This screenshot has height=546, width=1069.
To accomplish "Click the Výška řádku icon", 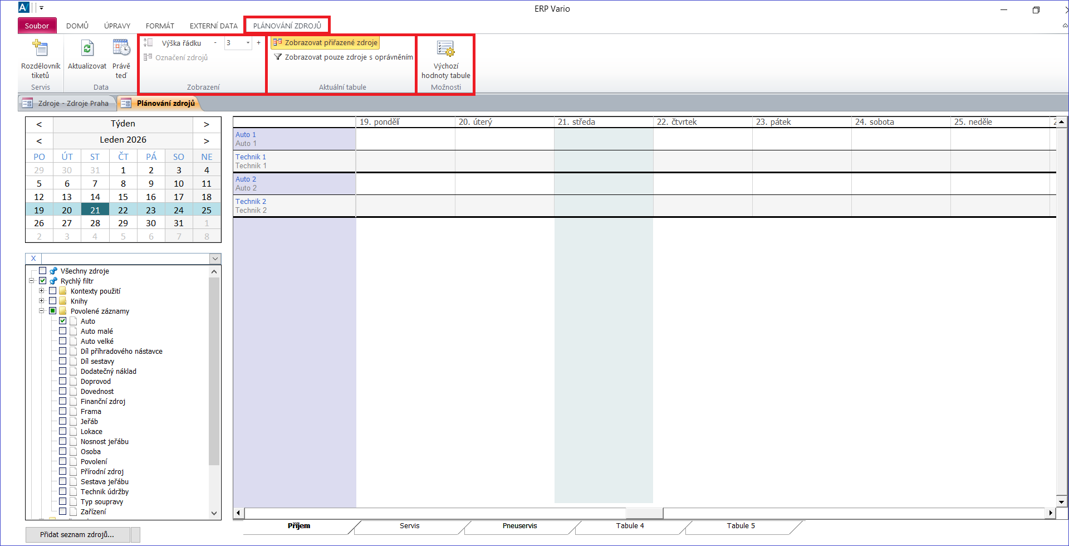I will 148,42.
